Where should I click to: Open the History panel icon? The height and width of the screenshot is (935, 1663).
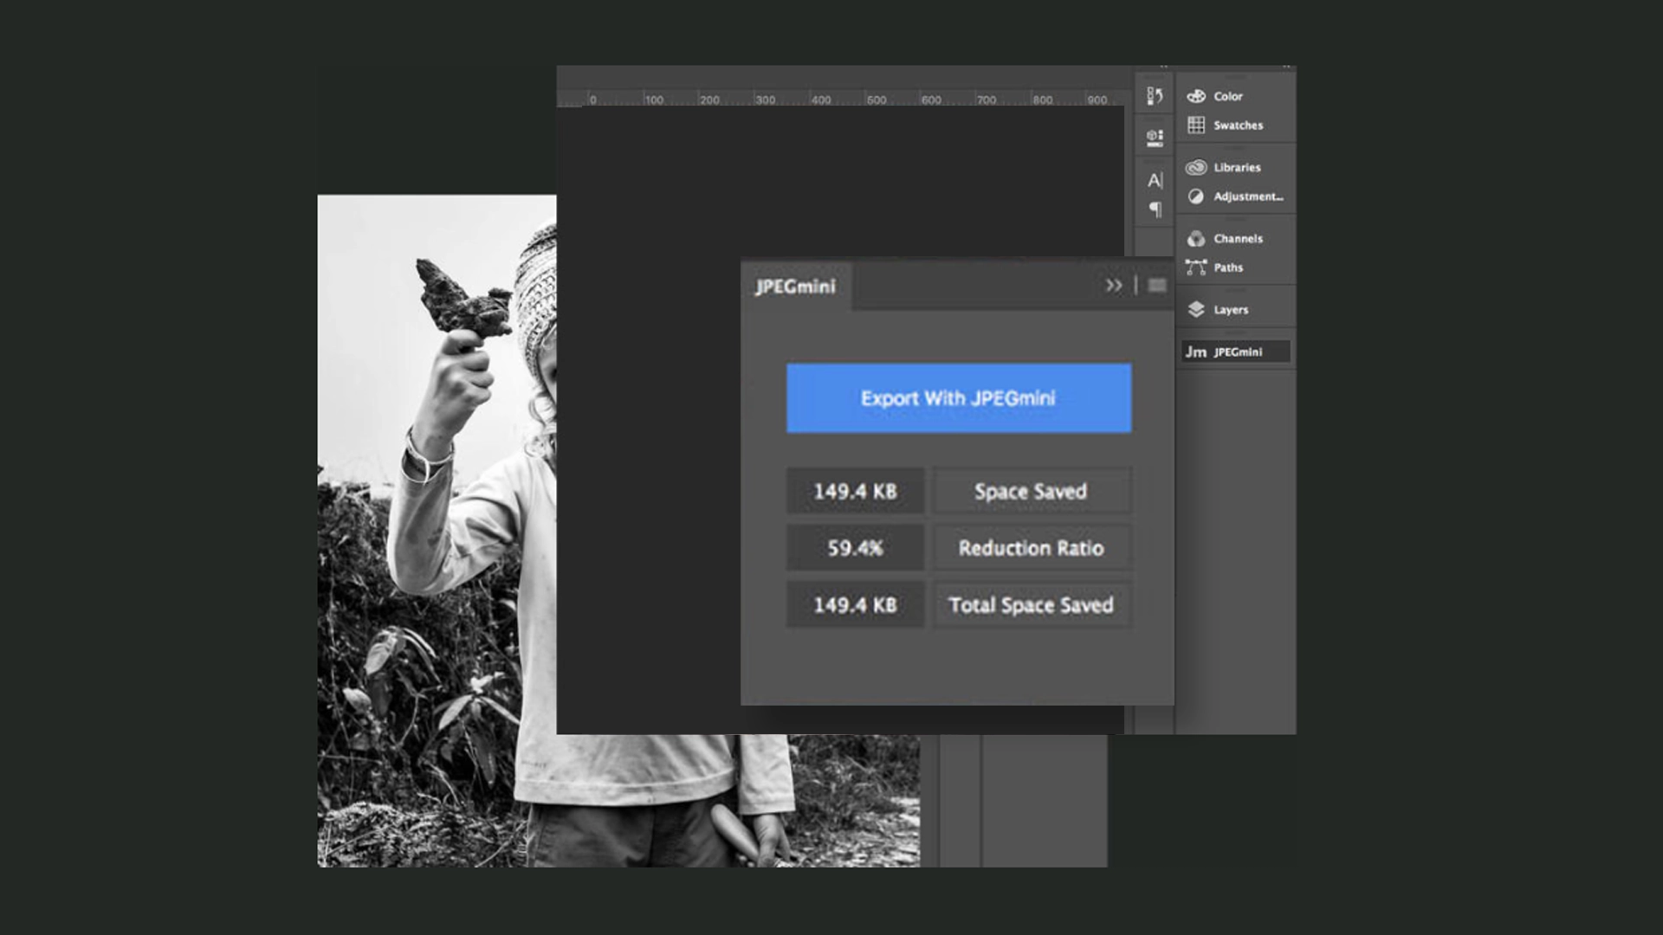1155,96
